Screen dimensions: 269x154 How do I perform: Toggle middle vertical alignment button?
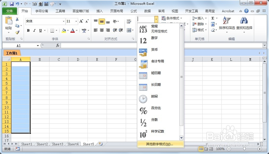coord(102,22)
